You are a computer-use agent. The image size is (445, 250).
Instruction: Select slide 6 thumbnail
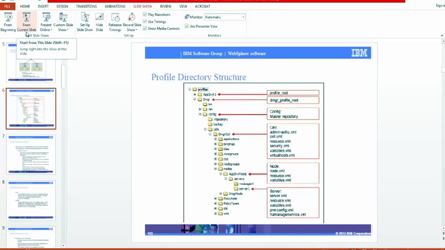click(x=31, y=109)
